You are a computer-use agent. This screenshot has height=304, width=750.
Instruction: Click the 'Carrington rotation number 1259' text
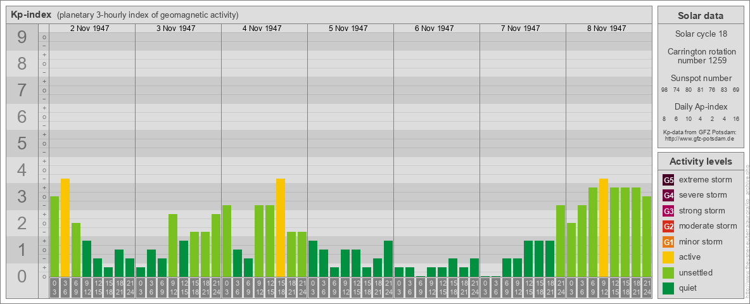tap(701, 56)
